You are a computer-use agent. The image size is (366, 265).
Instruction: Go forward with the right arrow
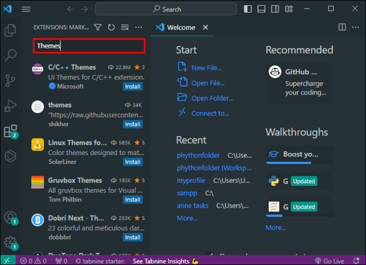coord(84,9)
